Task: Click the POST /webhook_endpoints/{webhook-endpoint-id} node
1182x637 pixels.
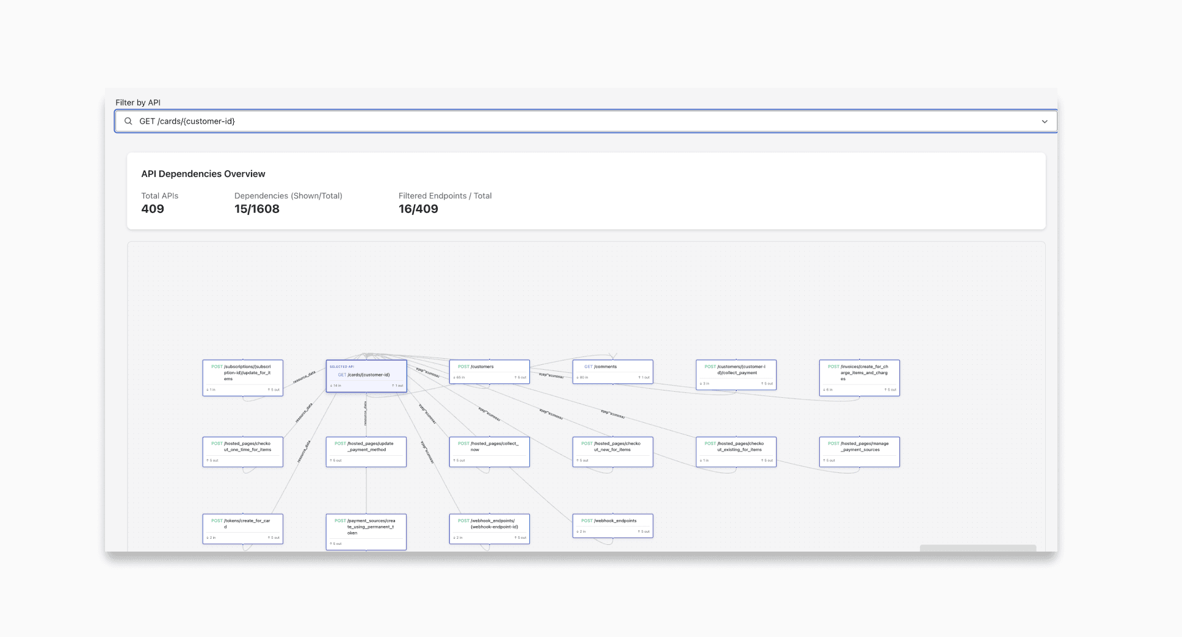Action: coord(489,528)
